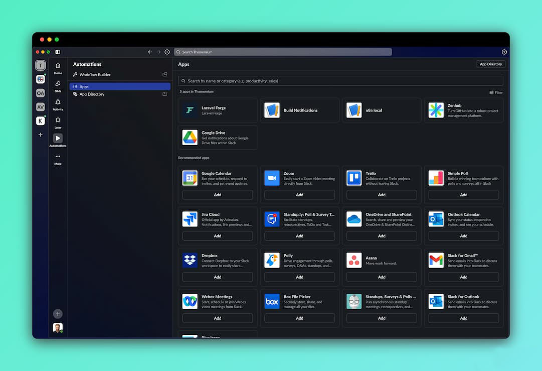Click the Trello app icon
The height and width of the screenshot is (371, 542).
coord(354,178)
